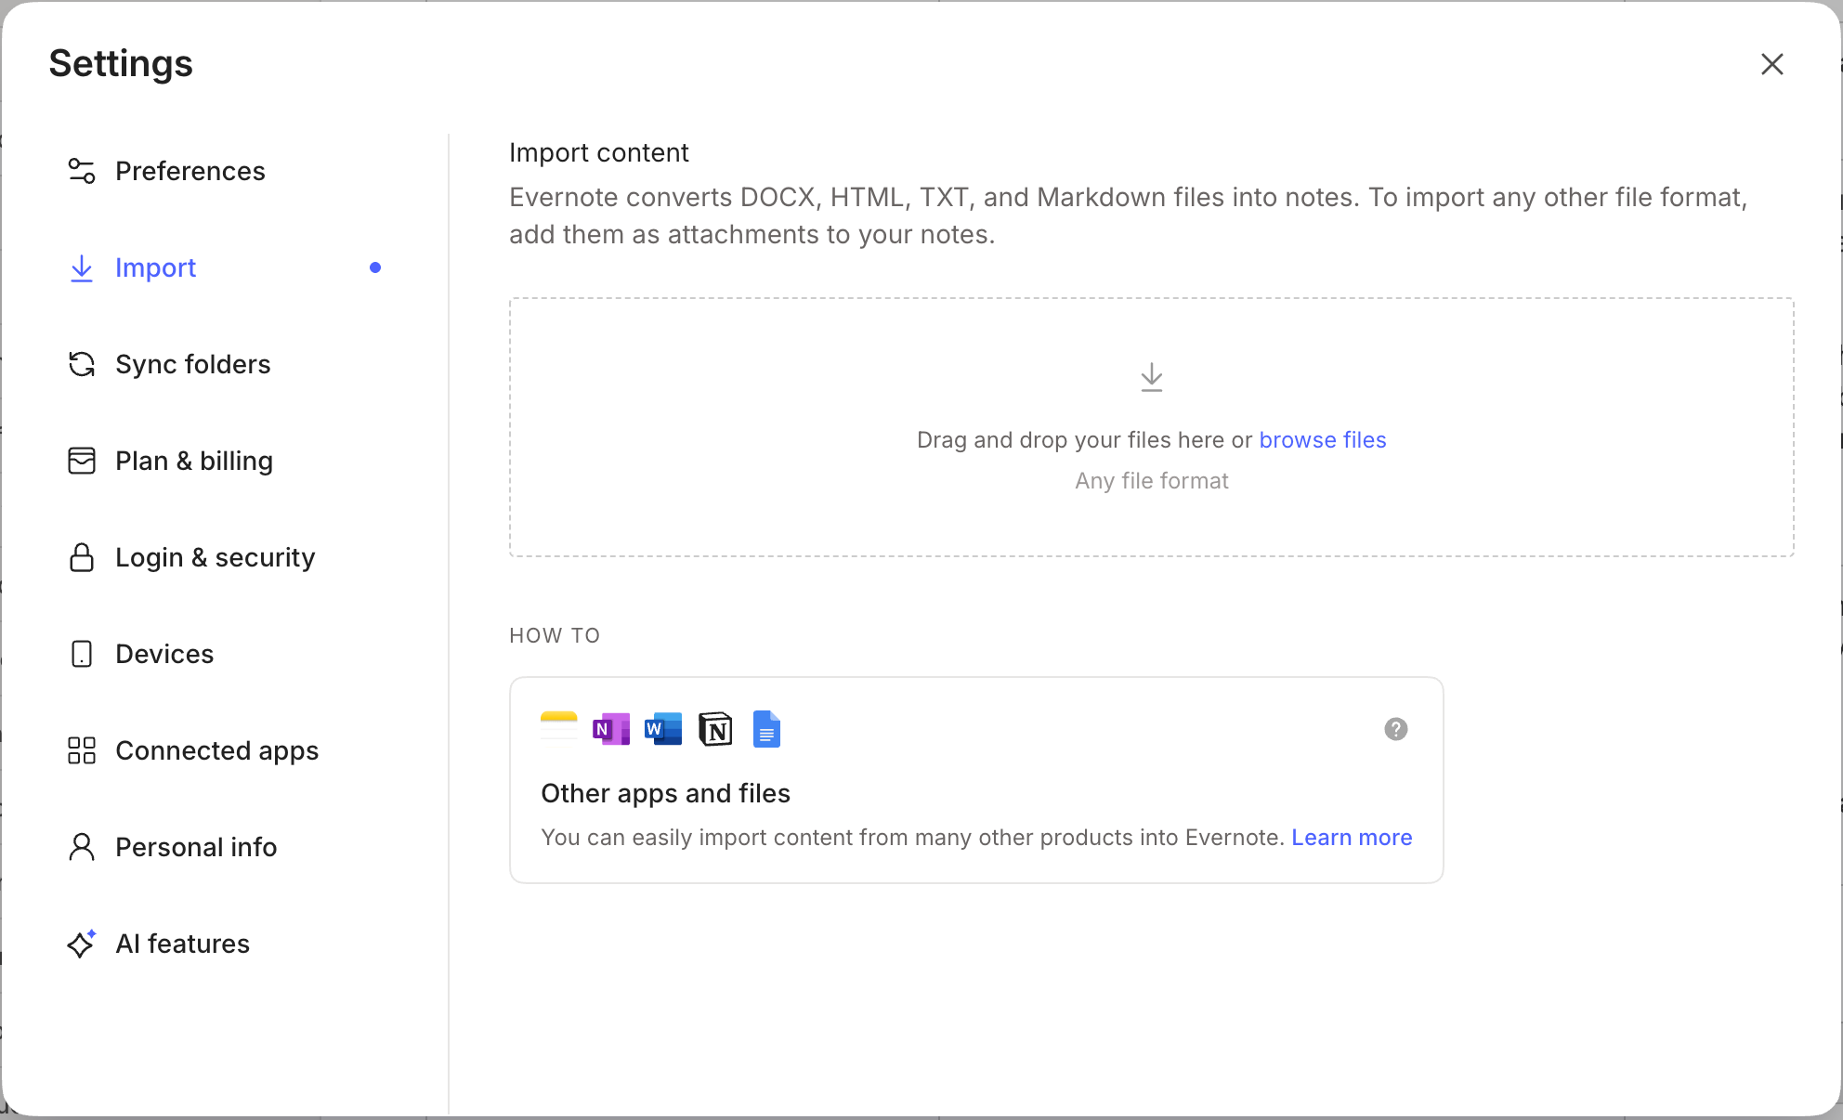Viewport: 1843px width, 1120px height.
Task: Click the Preferences sliders icon
Action: pyautogui.click(x=82, y=171)
